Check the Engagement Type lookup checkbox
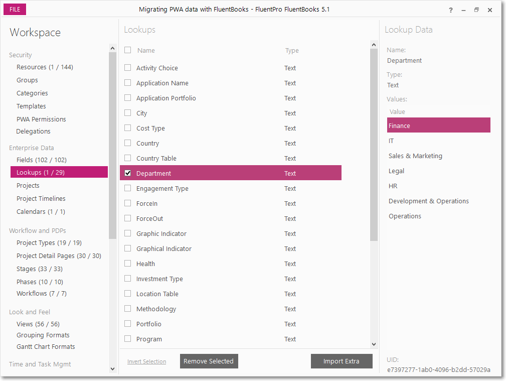This screenshot has height=381, width=506. pos(128,188)
